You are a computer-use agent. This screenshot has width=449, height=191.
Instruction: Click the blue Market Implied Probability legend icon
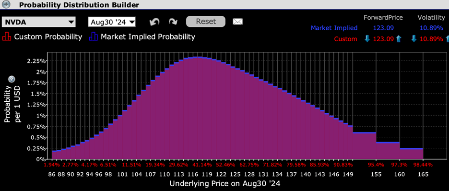(93, 37)
